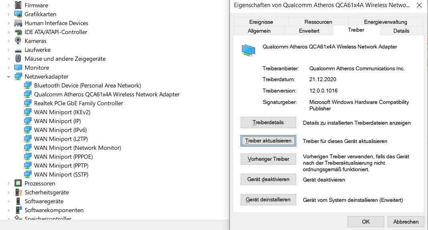Click the Human Interface Devices icon
Viewport: 428px width, 230px height.
point(18,23)
